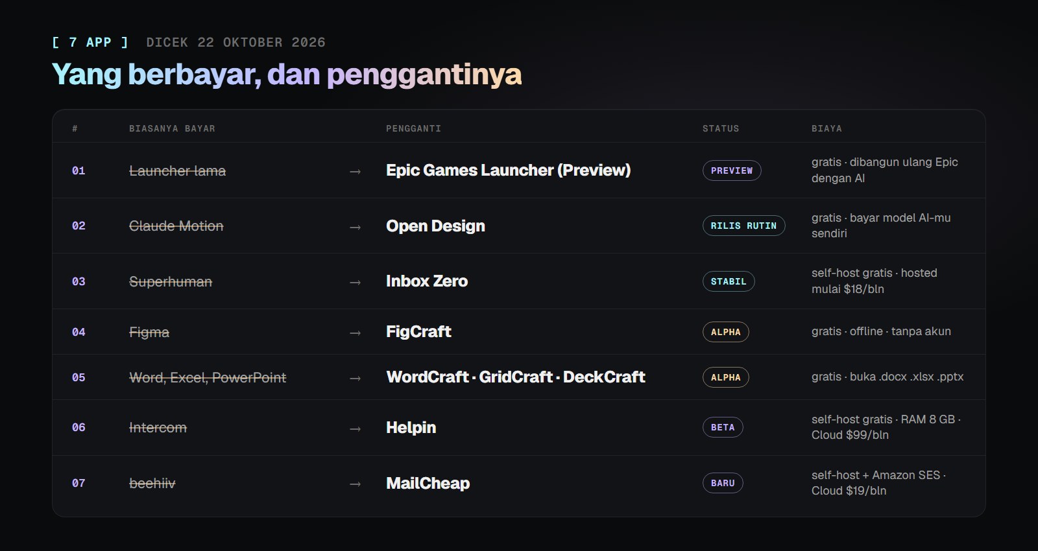This screenshot has width=1038, height=551.
Task: Open "Inbox Zero" replacement
Action: coord(427,281)
